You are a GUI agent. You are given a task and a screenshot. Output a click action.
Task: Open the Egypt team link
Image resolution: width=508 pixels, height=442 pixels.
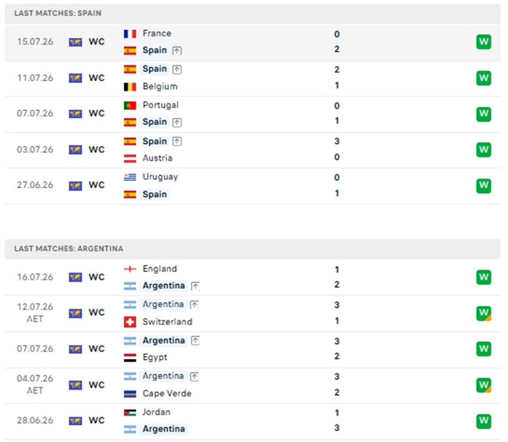(x=155, y=357)
